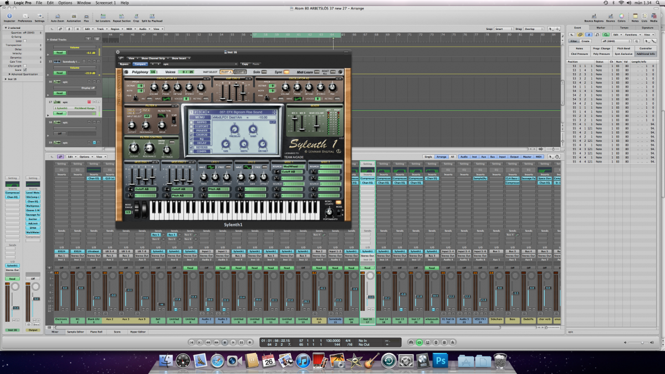Open the Notes panel icon
This screenshot has height=374, width=665.
tap(635, 18)
